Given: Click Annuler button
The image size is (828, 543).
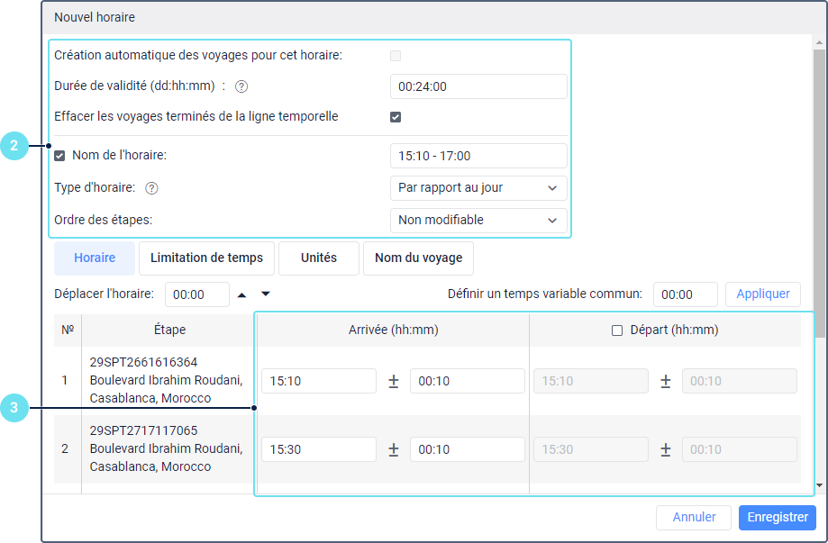Looking at the screenshot, I should click(694, 517).
